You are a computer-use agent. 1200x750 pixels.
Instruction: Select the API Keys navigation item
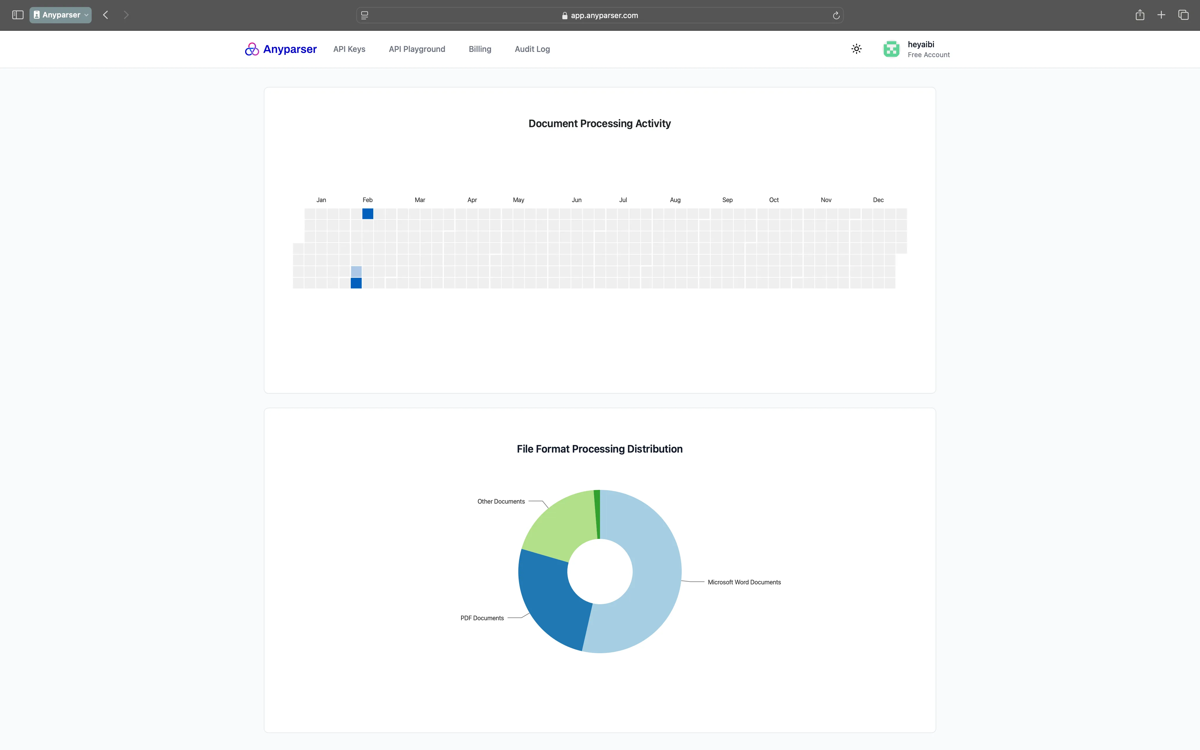click(x=349, y=49)
